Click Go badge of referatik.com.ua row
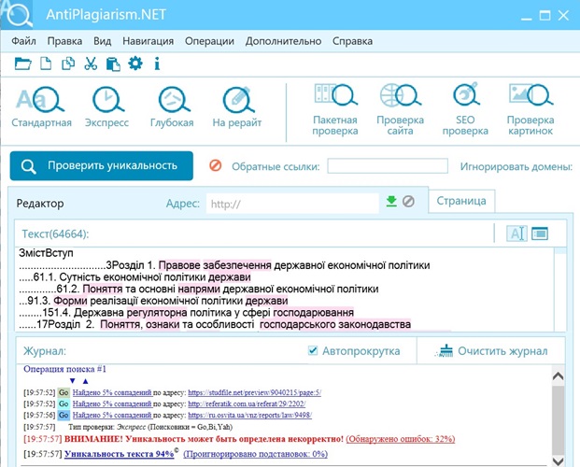The image size is (580, 467). click(64, 403)
